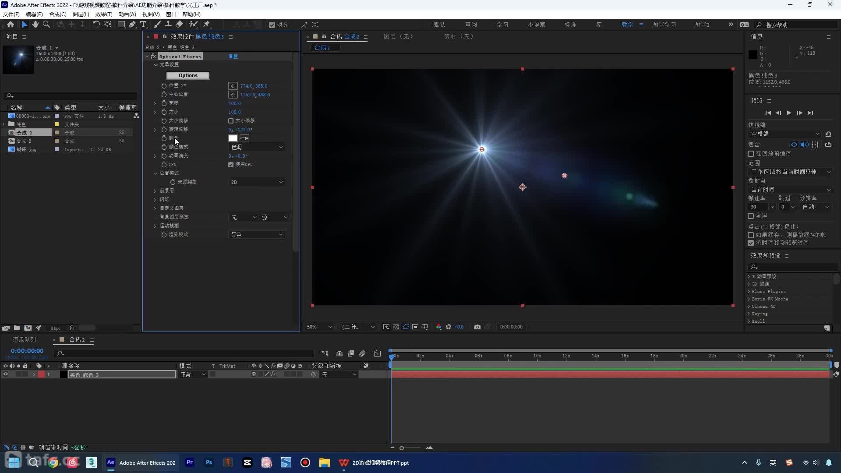The width and height of the screenshot is (841, 473).
Task: Open the 50% magnification dropdown
Action: click(x=319, y=327)
